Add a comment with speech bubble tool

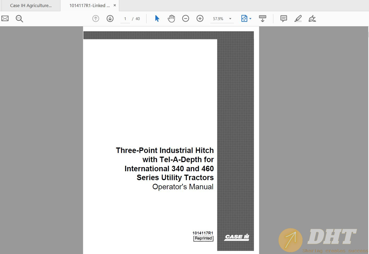[x=284, y=19]
